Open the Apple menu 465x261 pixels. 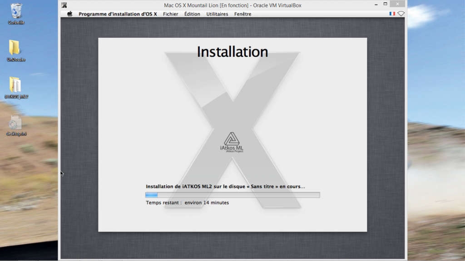point(70,14)
